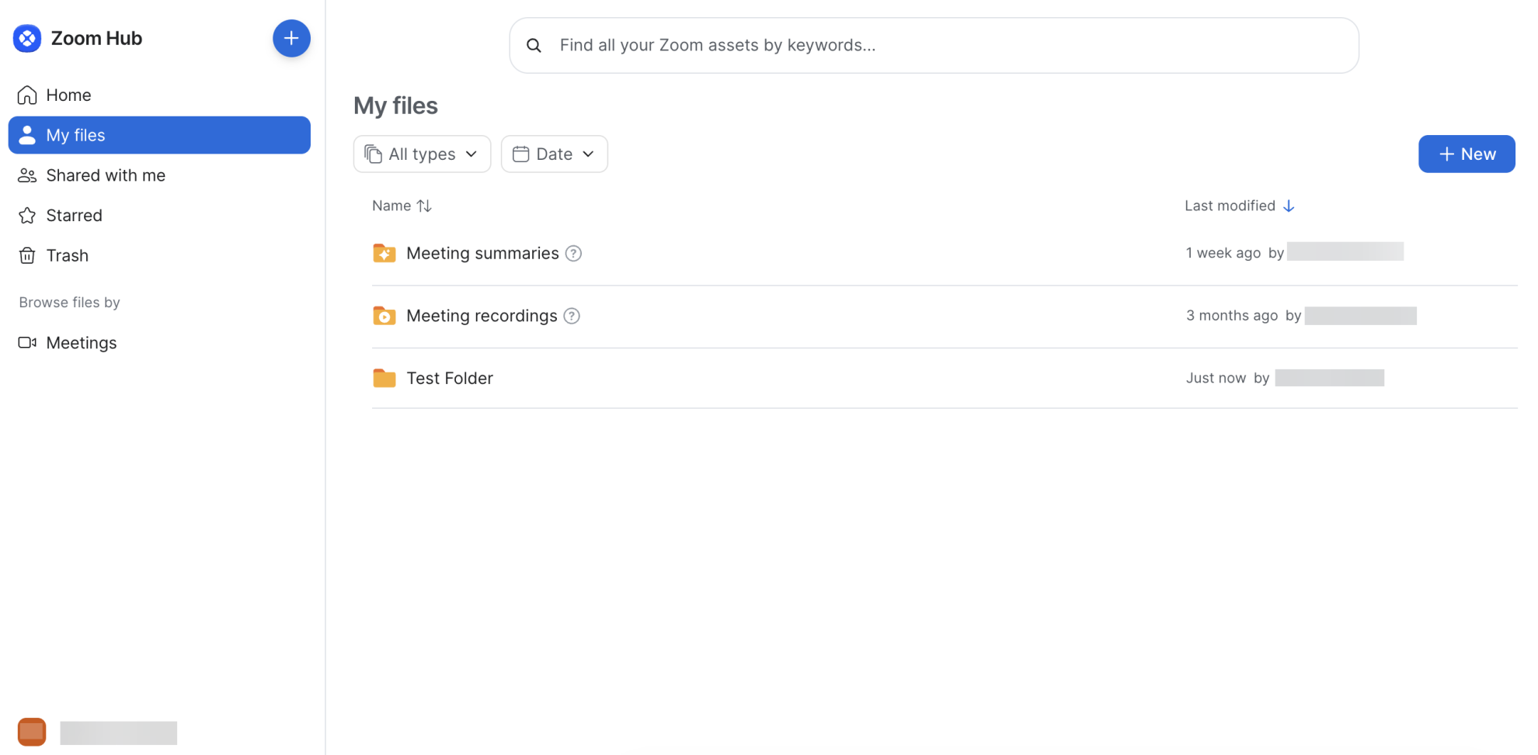Click the search magnifier icon
This screenshot has width=1538, height=755.
click(x=534, y=46)
